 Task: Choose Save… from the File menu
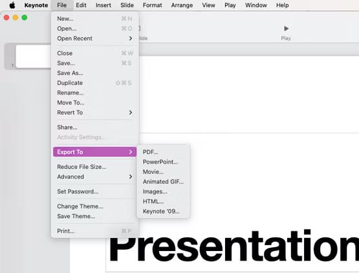pyautogui.click(x=95, y=63)
